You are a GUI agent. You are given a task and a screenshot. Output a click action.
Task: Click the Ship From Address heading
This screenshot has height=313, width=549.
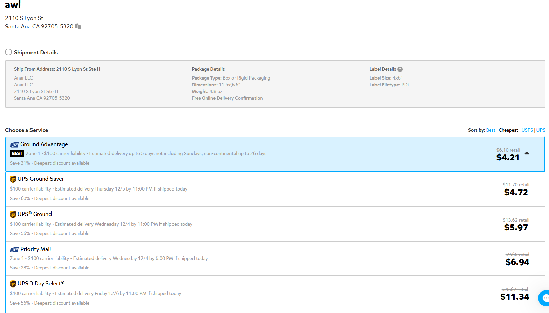[57, 69]
